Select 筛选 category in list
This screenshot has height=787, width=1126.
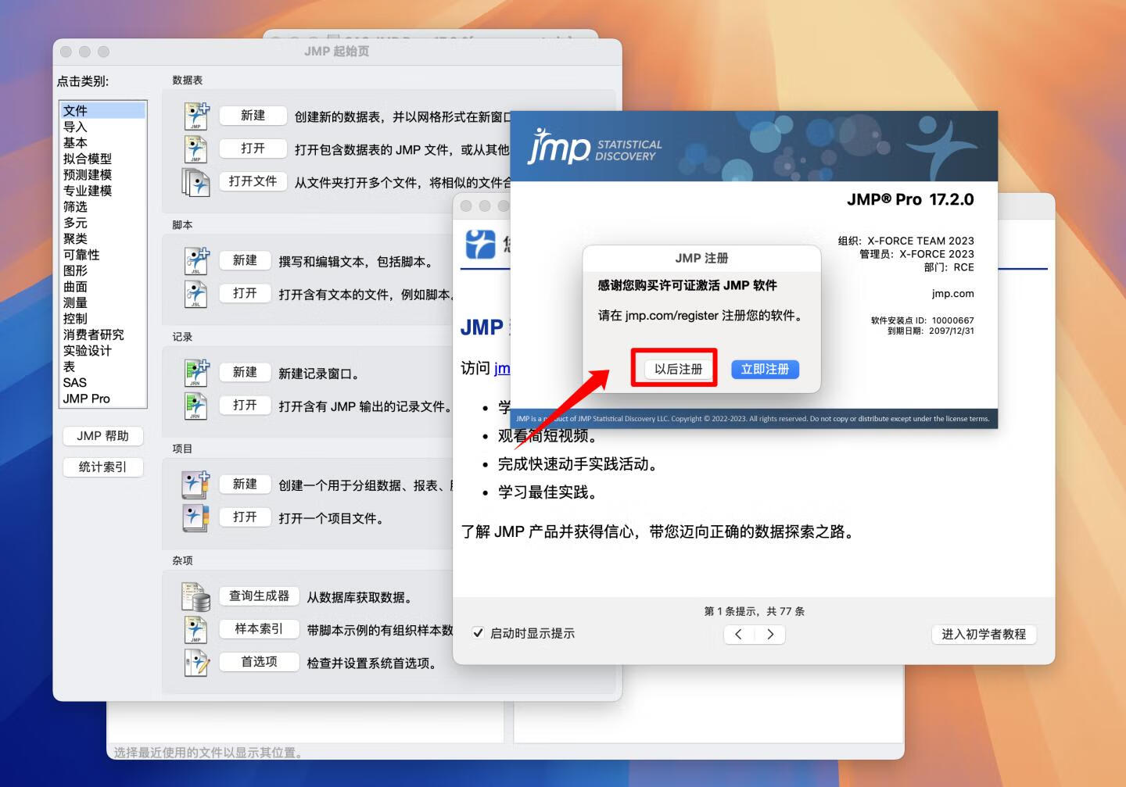click(102, 207)
